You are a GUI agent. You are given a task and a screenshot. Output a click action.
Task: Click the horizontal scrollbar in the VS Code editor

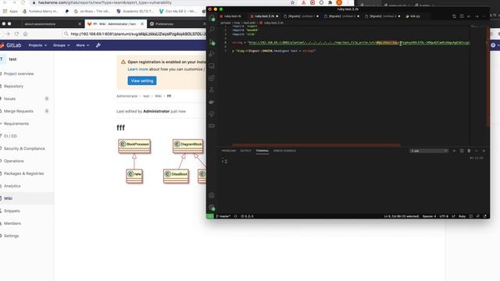coord(316,145)
